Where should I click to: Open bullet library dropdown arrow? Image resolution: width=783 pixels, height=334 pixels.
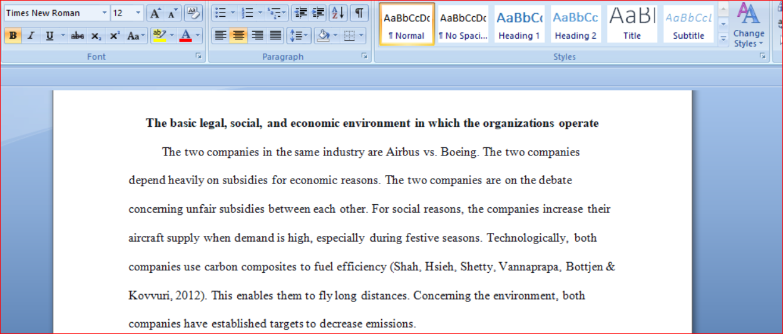click(x=233, y=13)
